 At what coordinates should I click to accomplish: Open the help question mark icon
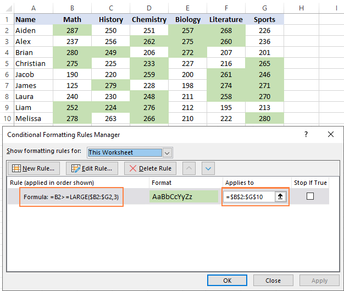pyautogui.click(x=306, y=134)
